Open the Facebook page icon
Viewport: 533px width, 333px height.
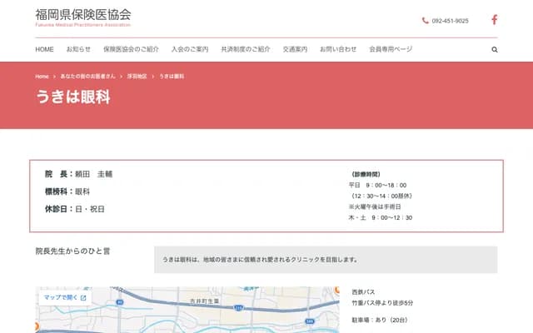494,20
